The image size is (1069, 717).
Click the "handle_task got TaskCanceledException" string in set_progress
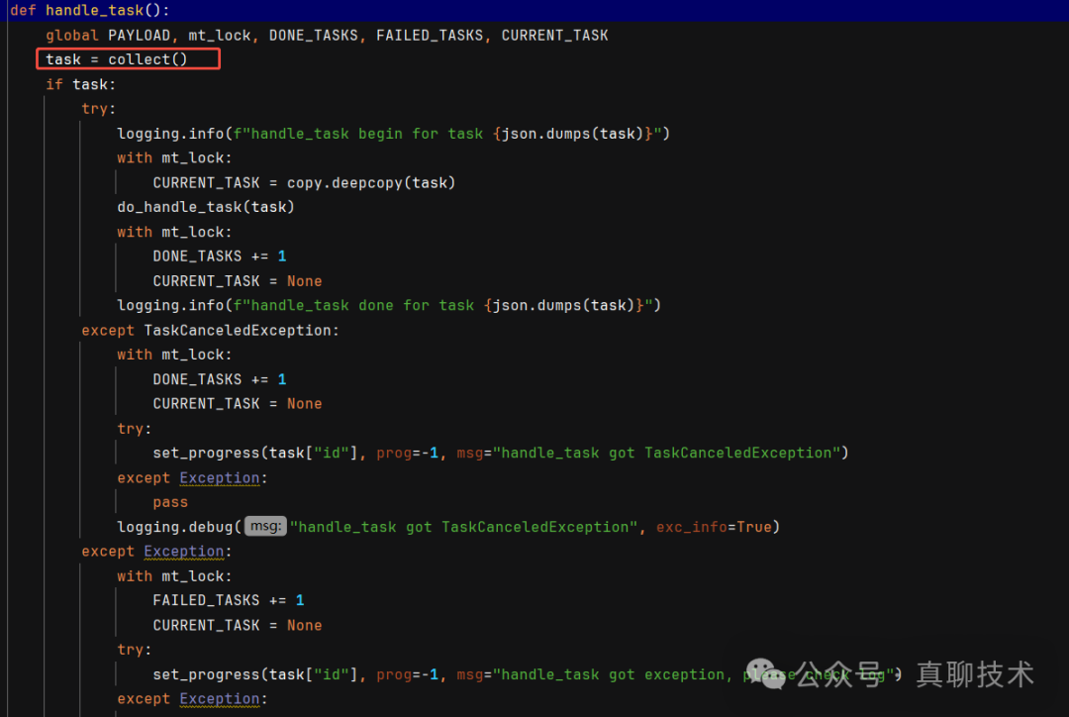[668, 453]
